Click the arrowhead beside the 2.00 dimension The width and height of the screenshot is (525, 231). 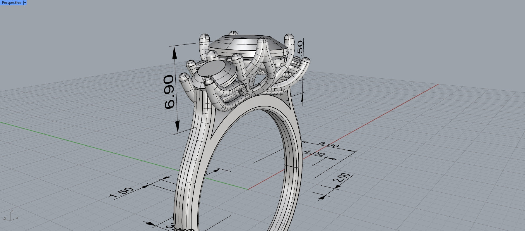pyautogui.click(x=322, y=197)
